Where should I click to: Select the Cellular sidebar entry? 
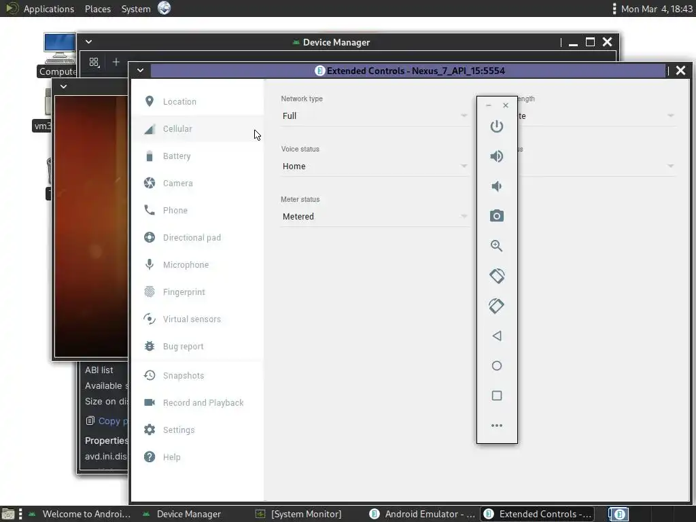click(198, 128)
